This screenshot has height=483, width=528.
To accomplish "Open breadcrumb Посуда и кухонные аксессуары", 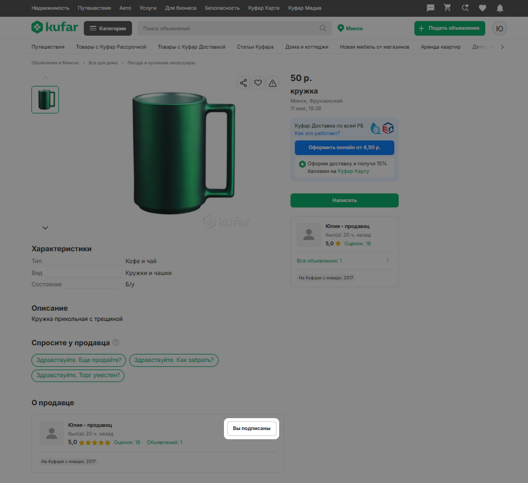I will pyautogui.click(x=161, y=63).
